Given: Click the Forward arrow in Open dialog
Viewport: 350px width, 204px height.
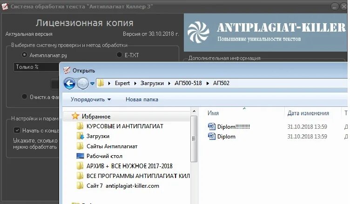Looking at the screenshot, I should point(83,84).
